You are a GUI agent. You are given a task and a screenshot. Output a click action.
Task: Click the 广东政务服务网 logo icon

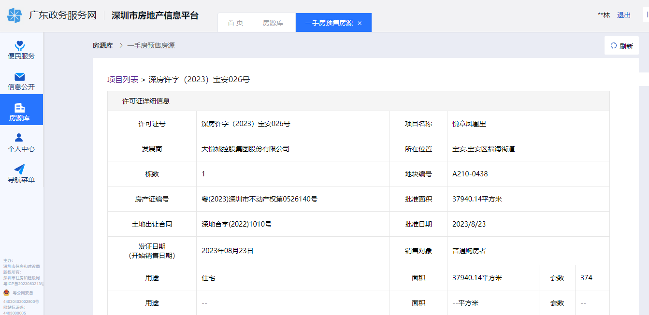pyautogui.click(x=14, y=15)
